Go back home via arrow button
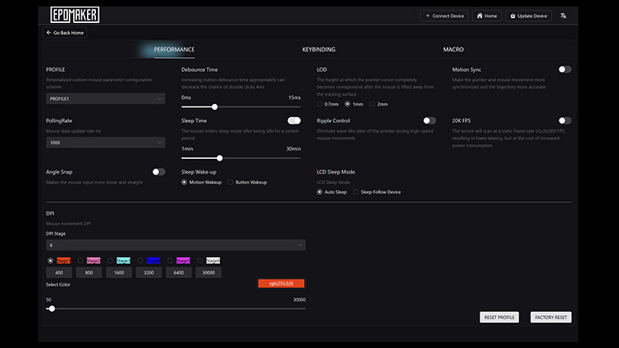 coord(65,33)
